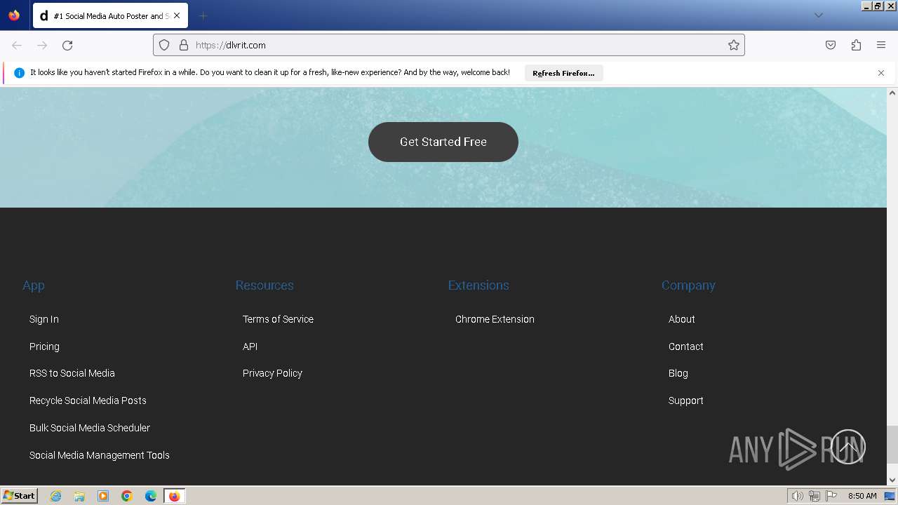The height and width of the screenshot is (505, 898).
Task: Click the App footer heading
Action: coord(34,285)
